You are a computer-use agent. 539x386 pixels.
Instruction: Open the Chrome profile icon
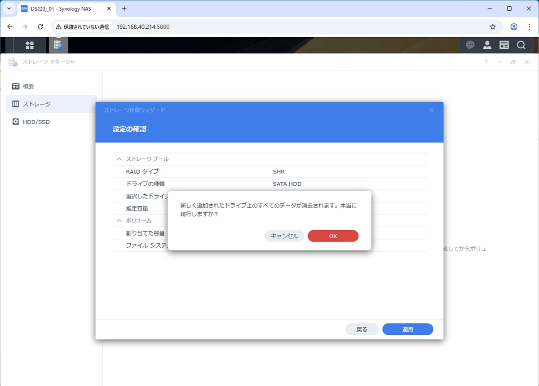point(514,27)
